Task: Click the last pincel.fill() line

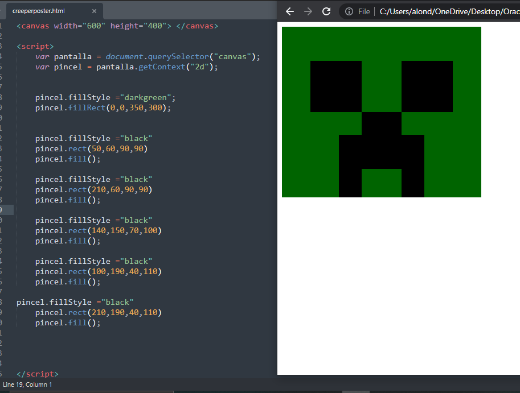Action: tap(68, 323)
